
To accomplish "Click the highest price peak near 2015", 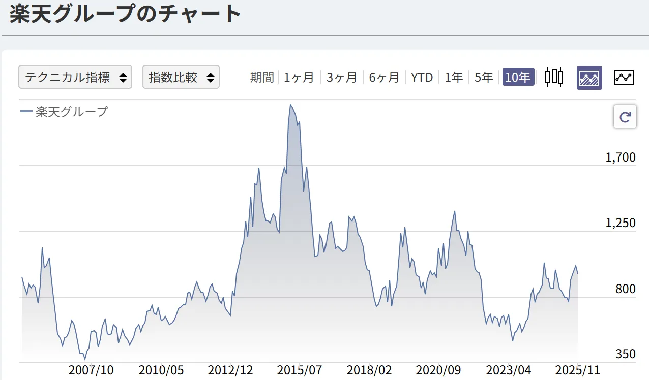I will tap(290, 105).
